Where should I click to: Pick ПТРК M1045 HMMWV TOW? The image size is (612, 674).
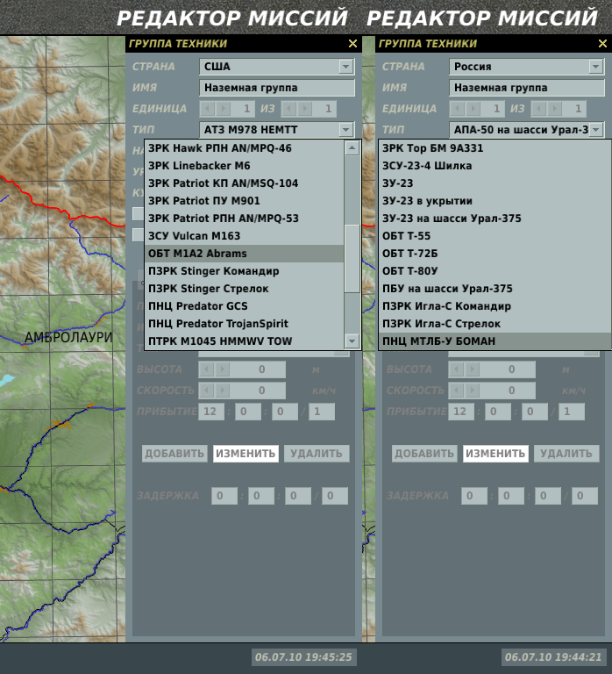pyautogui.click(x=245, y=341)
